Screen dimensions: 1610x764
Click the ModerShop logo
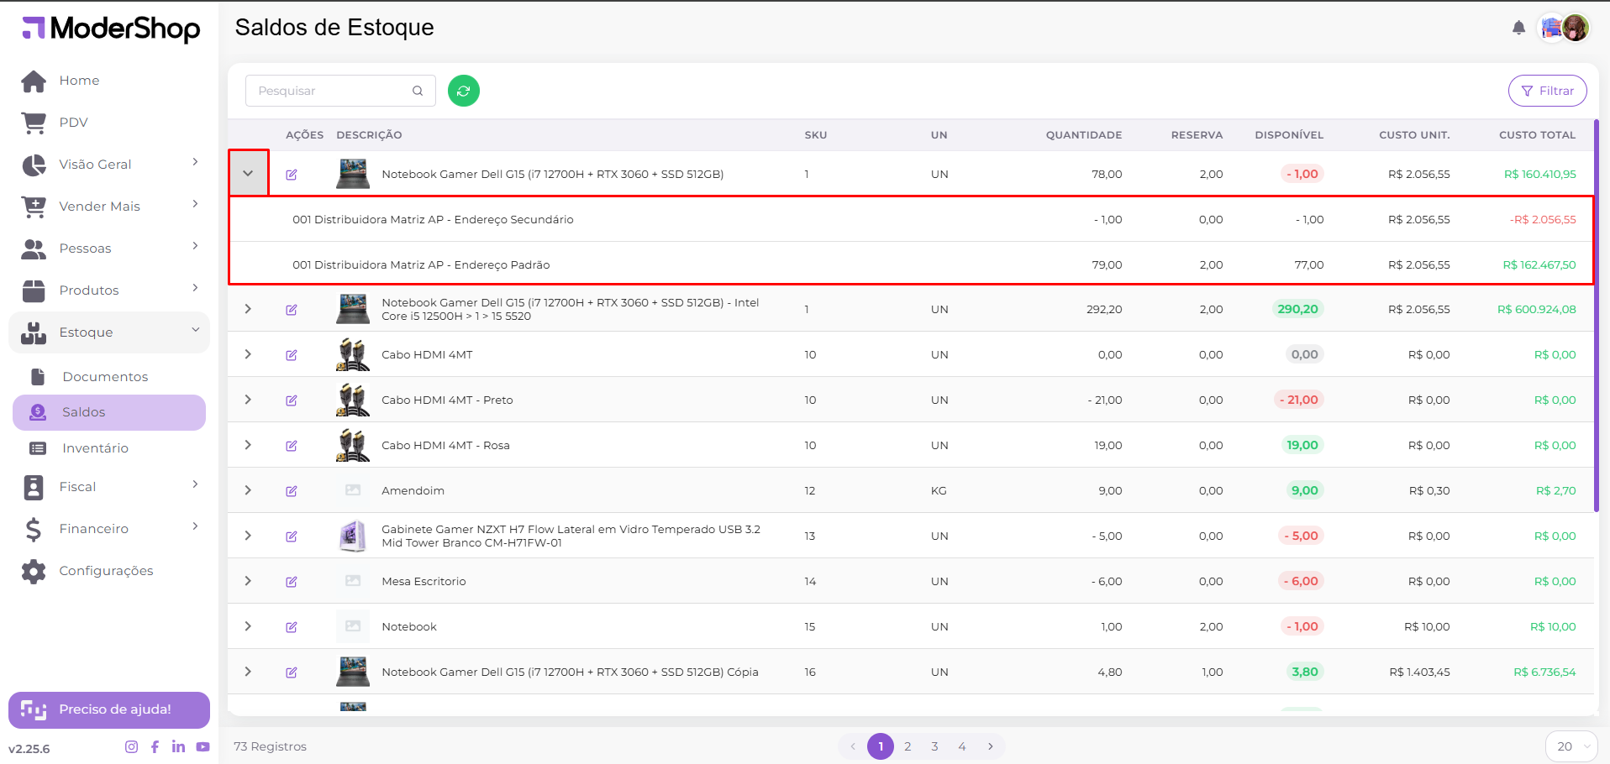(x=111, y=29)
